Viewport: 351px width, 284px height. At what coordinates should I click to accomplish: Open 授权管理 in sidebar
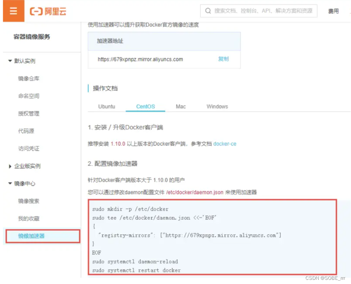29,114
